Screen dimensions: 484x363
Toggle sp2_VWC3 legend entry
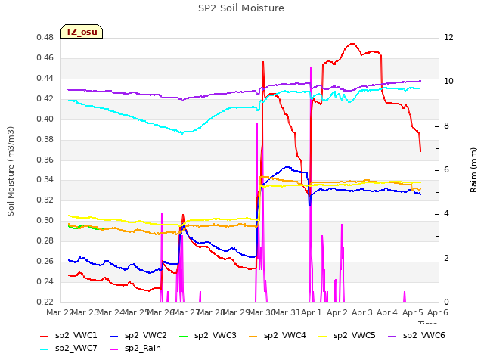[208, 336]
